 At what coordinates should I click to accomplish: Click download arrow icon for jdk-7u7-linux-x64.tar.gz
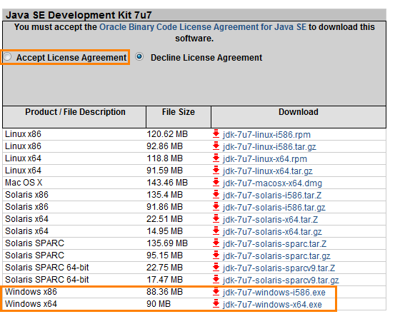coord(216,171)
